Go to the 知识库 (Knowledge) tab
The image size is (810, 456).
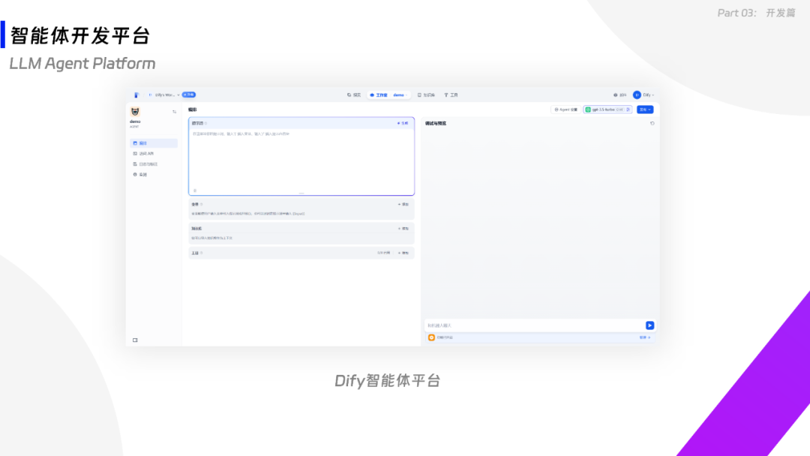tap(427, 95)
